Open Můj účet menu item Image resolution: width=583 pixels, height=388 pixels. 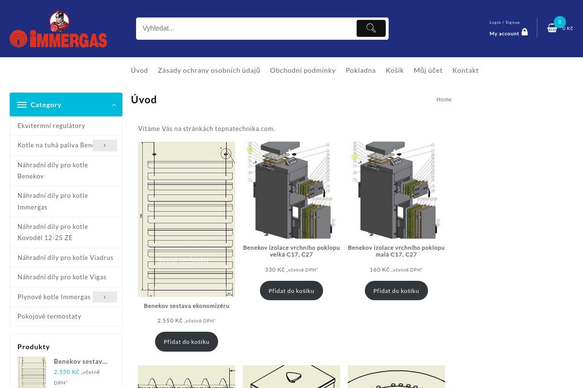tap(428, 70)
